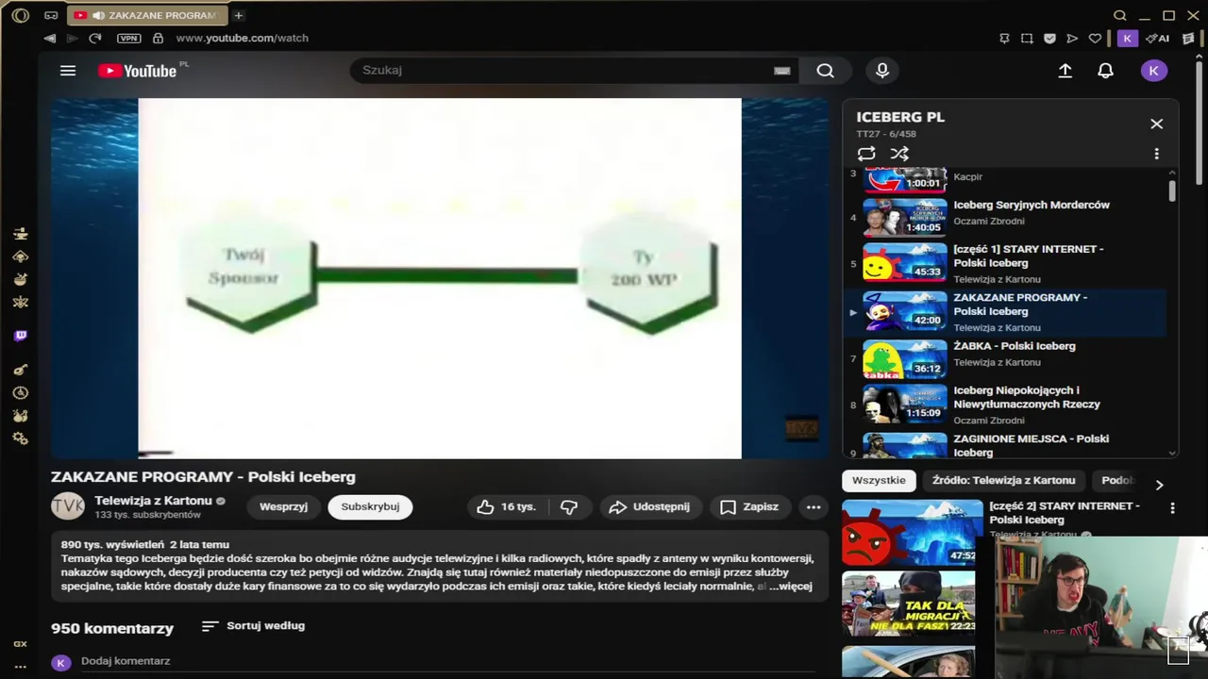Play [część 1] STARY INTERNET playlist item

coord(1008,263)
